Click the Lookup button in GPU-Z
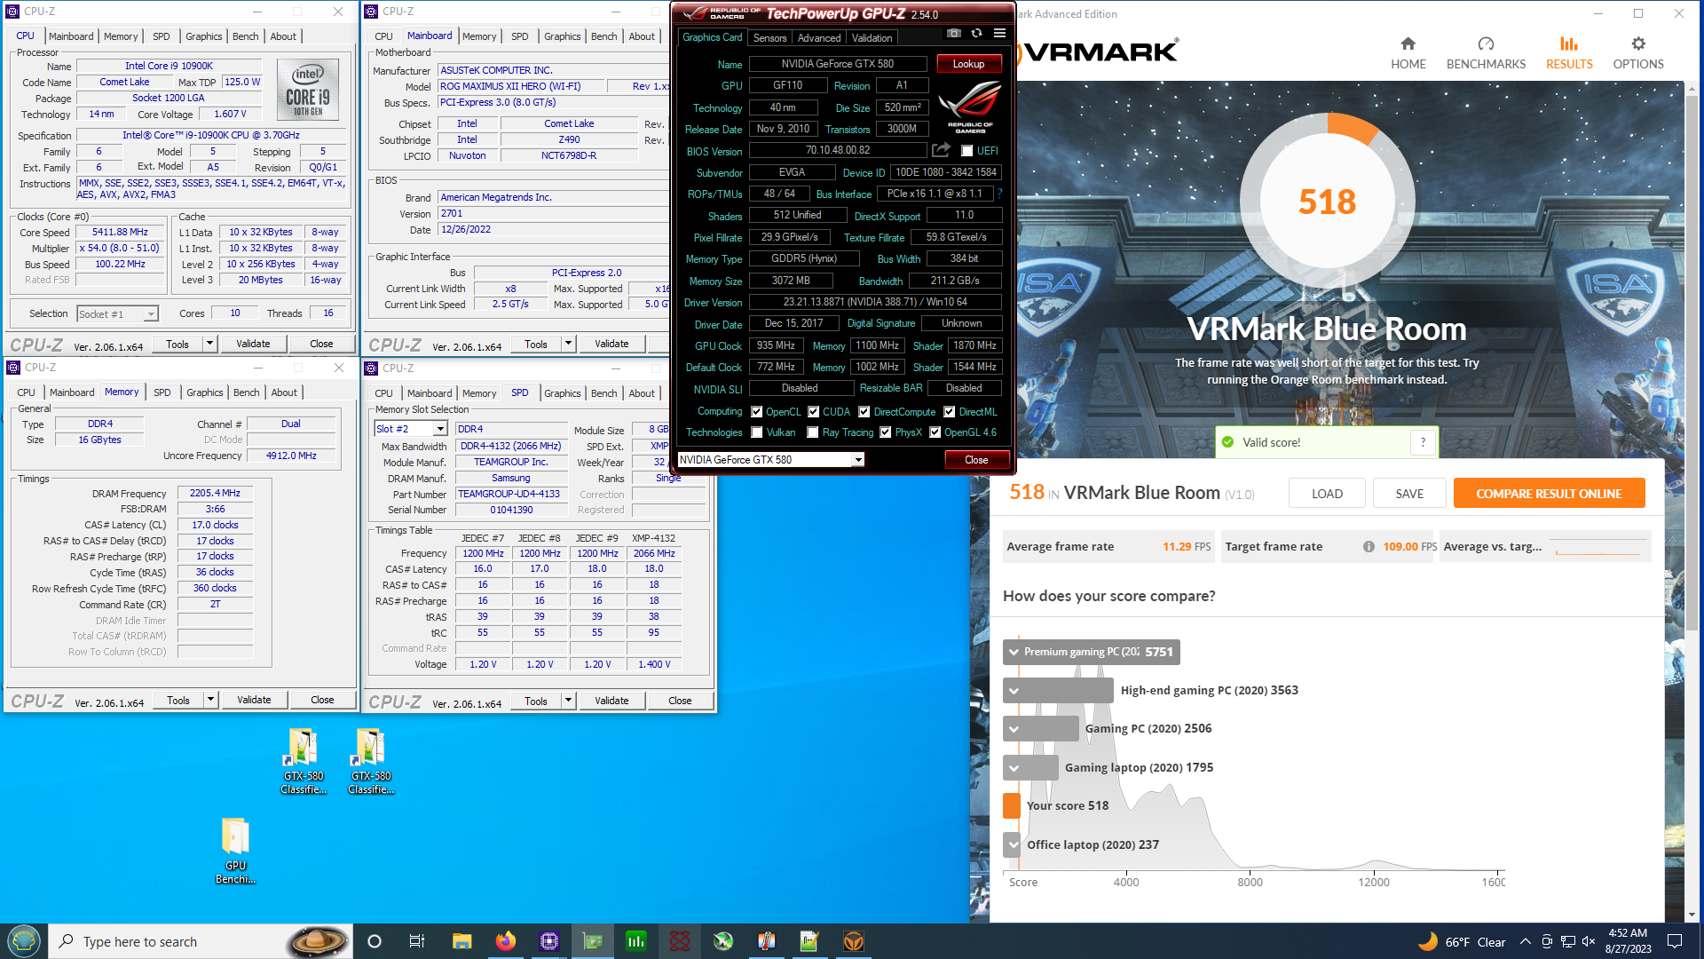Screen dimensions: 1704x959 tap(968, 64)
